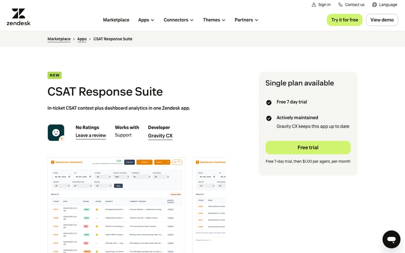Click the Free 7 day trial text
405x253 pixels.
(x=292, y=102)
